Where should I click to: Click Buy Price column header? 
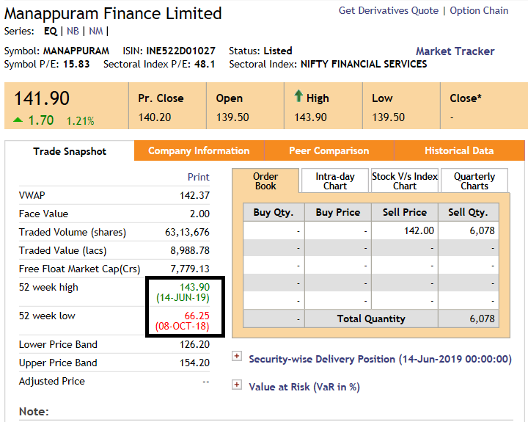[x=338, y=212]
